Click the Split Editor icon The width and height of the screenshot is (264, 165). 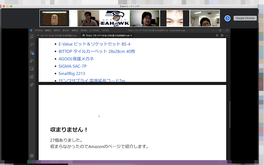222,35
